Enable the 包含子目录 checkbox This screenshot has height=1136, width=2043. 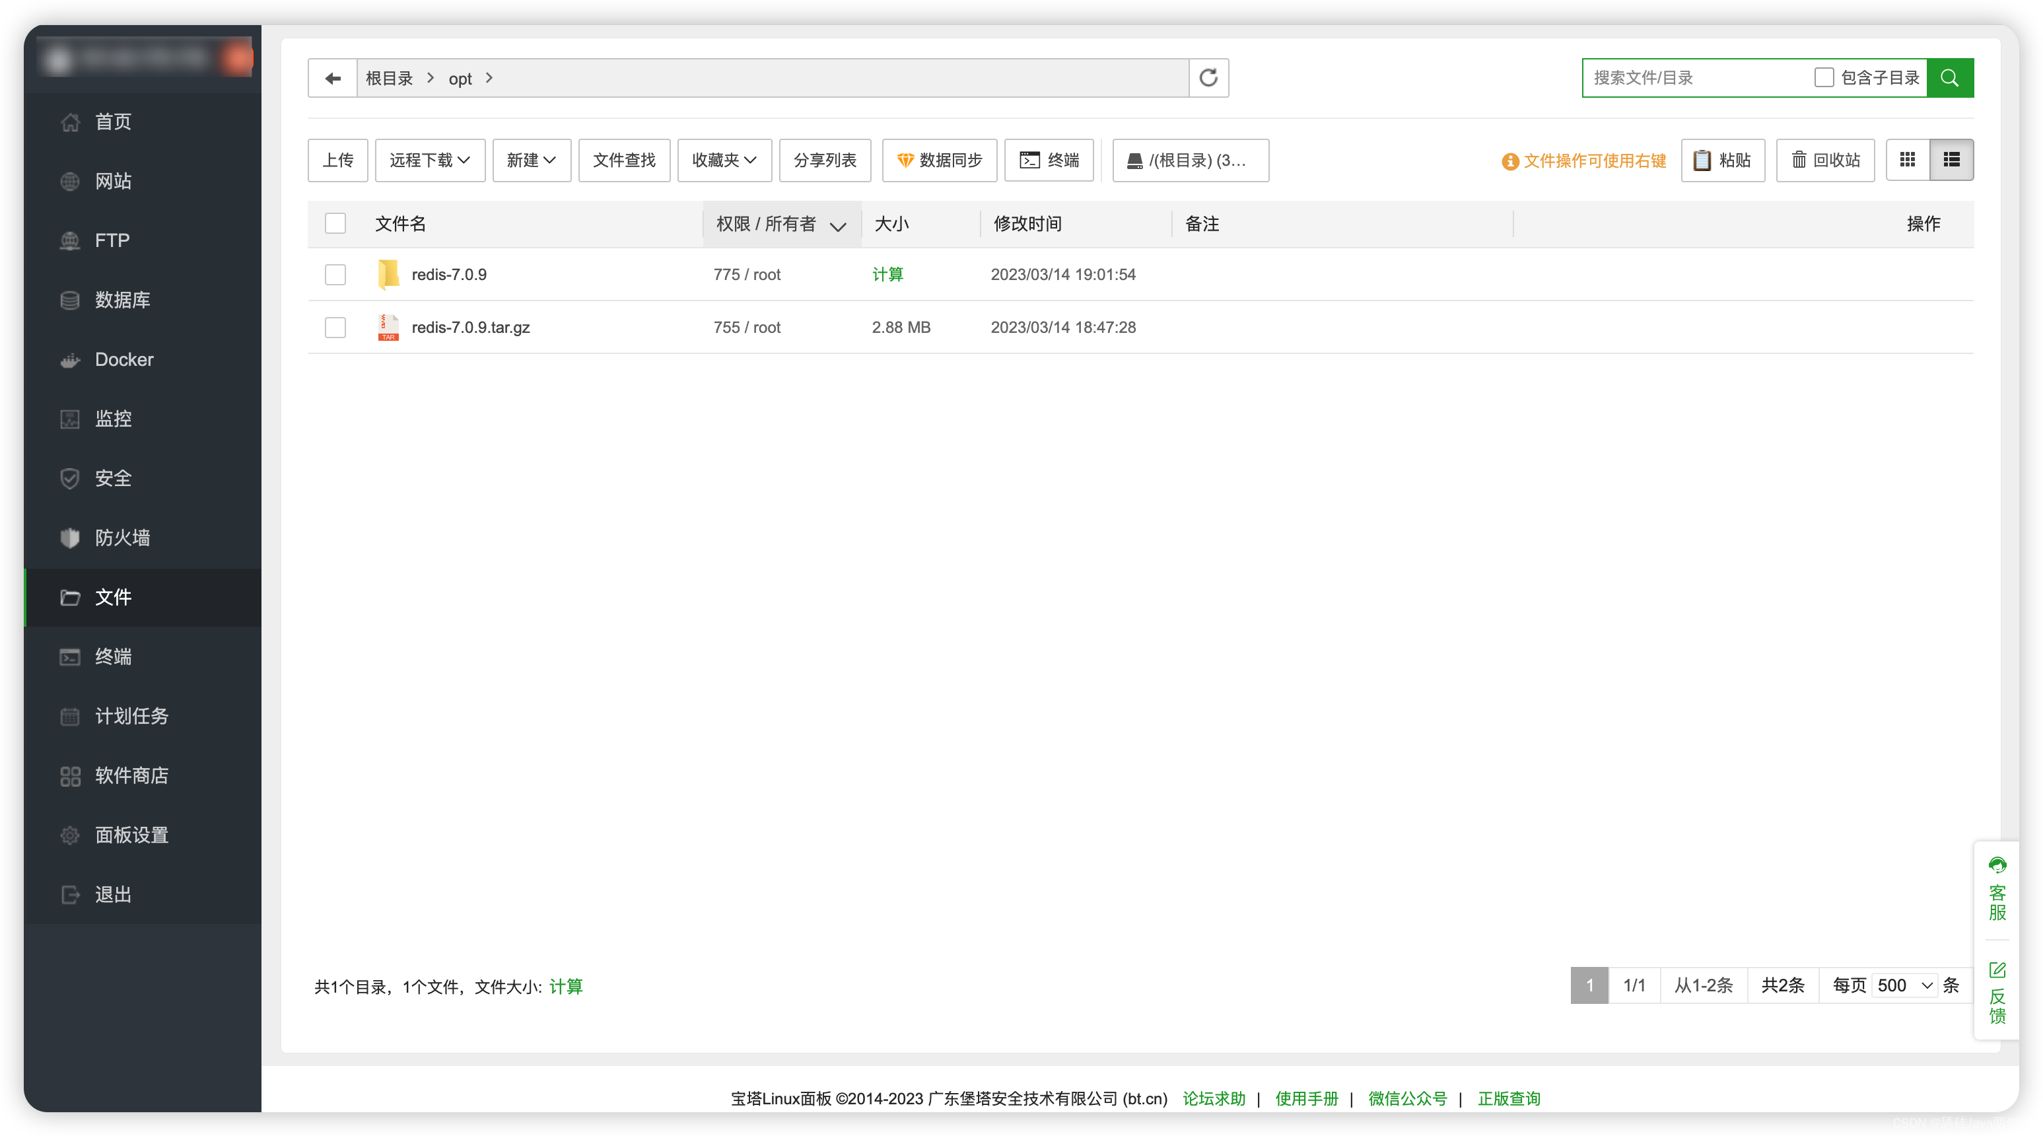pyautogui.click(x=1823, y=78)
